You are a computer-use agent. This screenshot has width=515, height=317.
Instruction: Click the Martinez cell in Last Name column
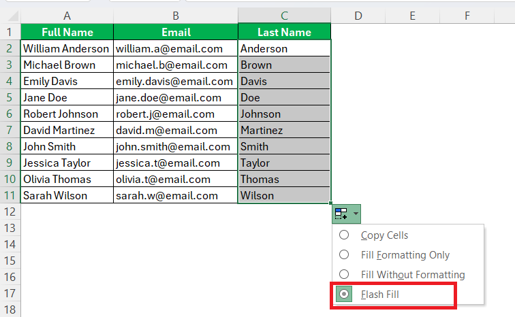point(285,130)
